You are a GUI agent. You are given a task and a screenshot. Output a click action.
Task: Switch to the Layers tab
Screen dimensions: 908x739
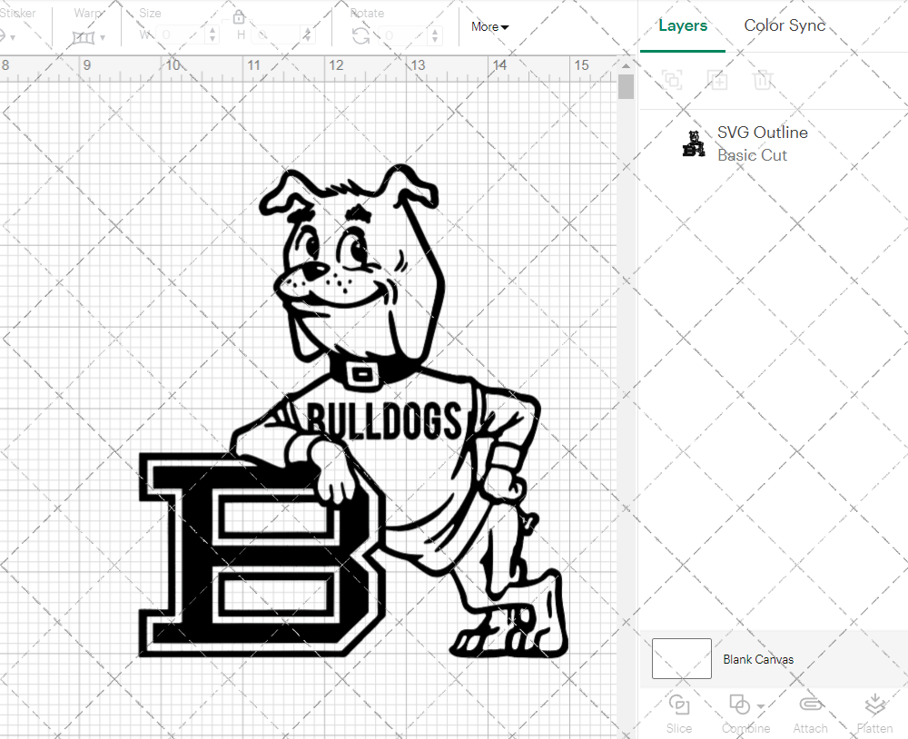coord(683,25)
